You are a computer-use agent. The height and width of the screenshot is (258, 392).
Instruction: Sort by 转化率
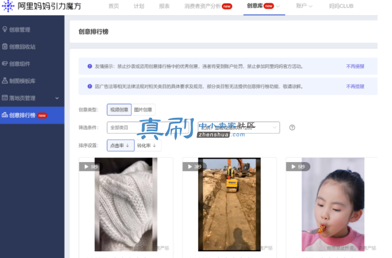[x=147, y=145]
